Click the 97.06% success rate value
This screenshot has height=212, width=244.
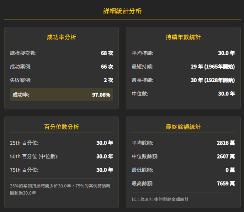(x=101, y=95)
